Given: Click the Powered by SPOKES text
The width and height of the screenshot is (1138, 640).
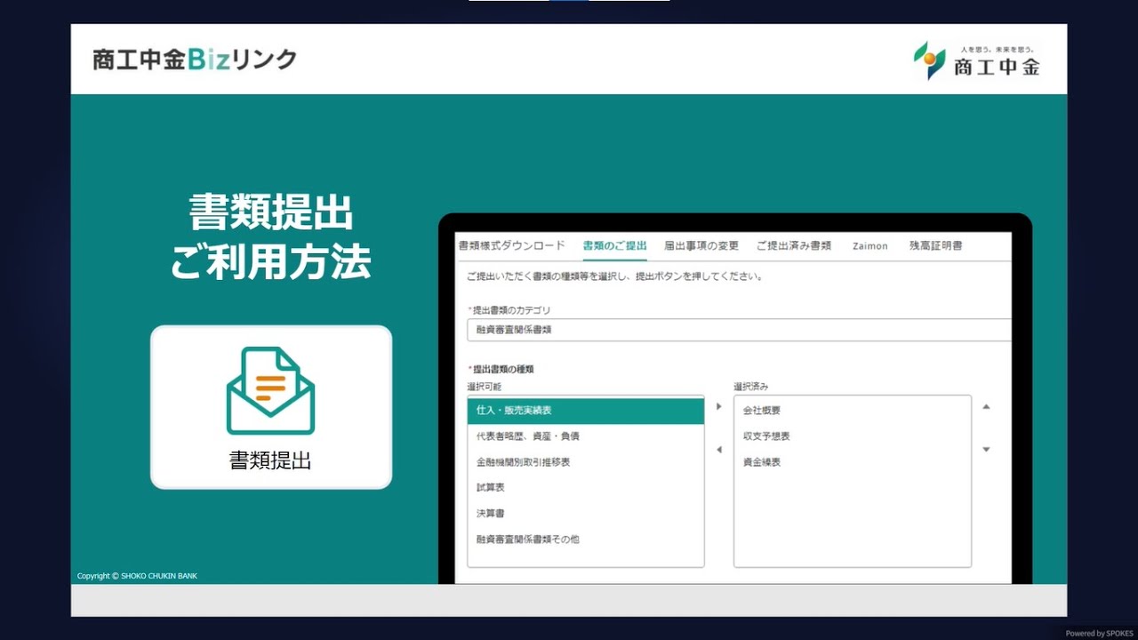Looking at the screenshot, I should click(x=1099, y=634).
